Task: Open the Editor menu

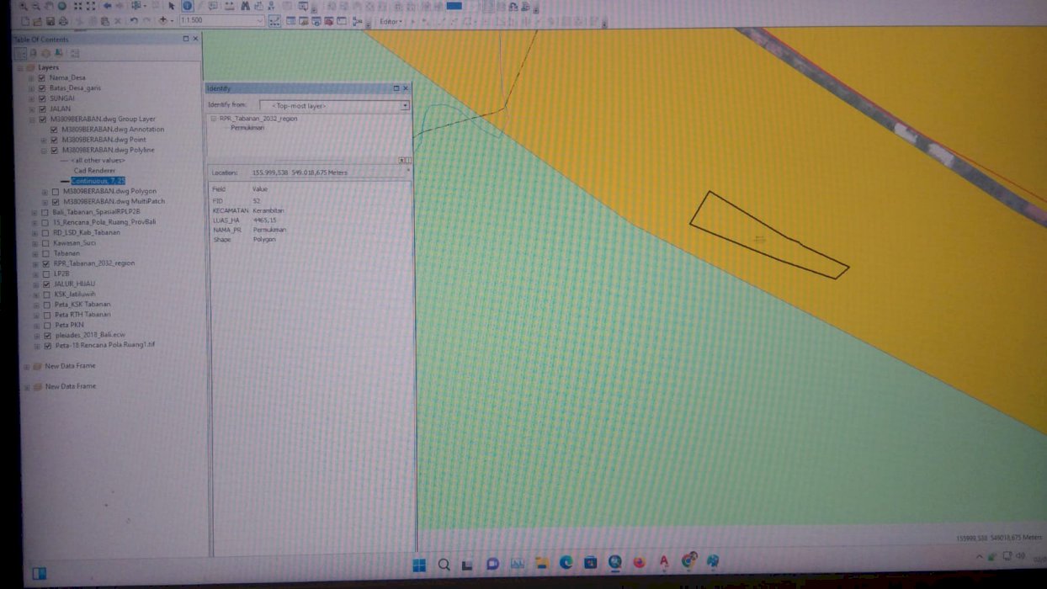Action: point(391,22)
